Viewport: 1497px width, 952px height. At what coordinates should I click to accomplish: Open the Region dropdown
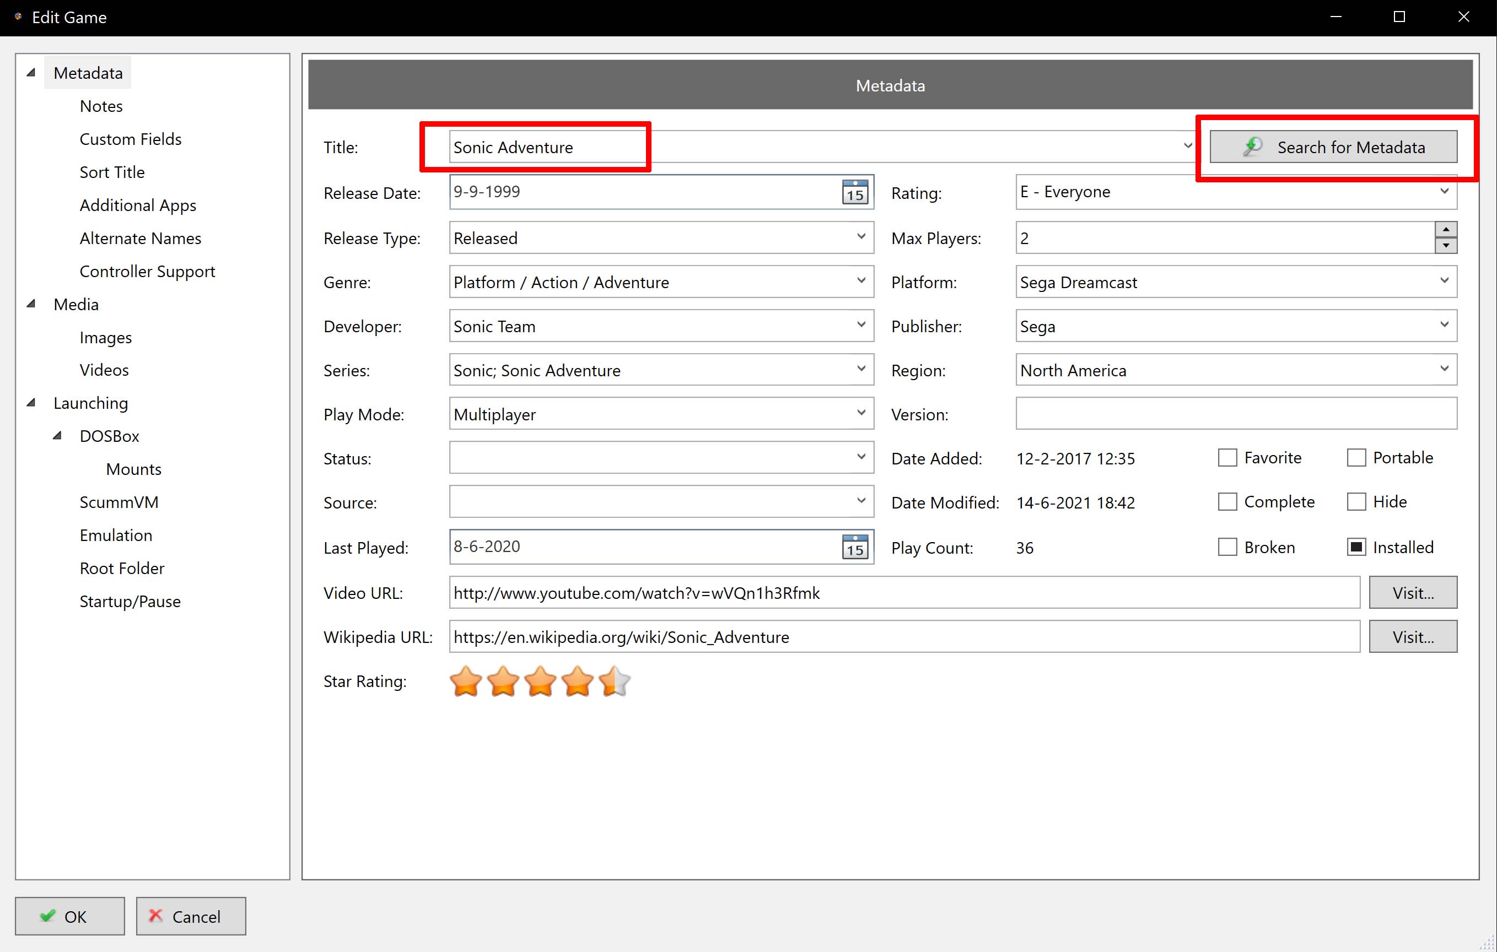point(1444,369)
